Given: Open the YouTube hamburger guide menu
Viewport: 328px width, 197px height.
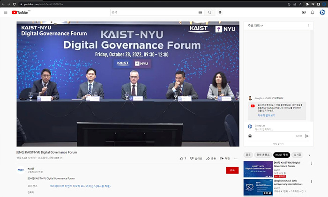Looking at the screenshot, I should pos(6,12).
